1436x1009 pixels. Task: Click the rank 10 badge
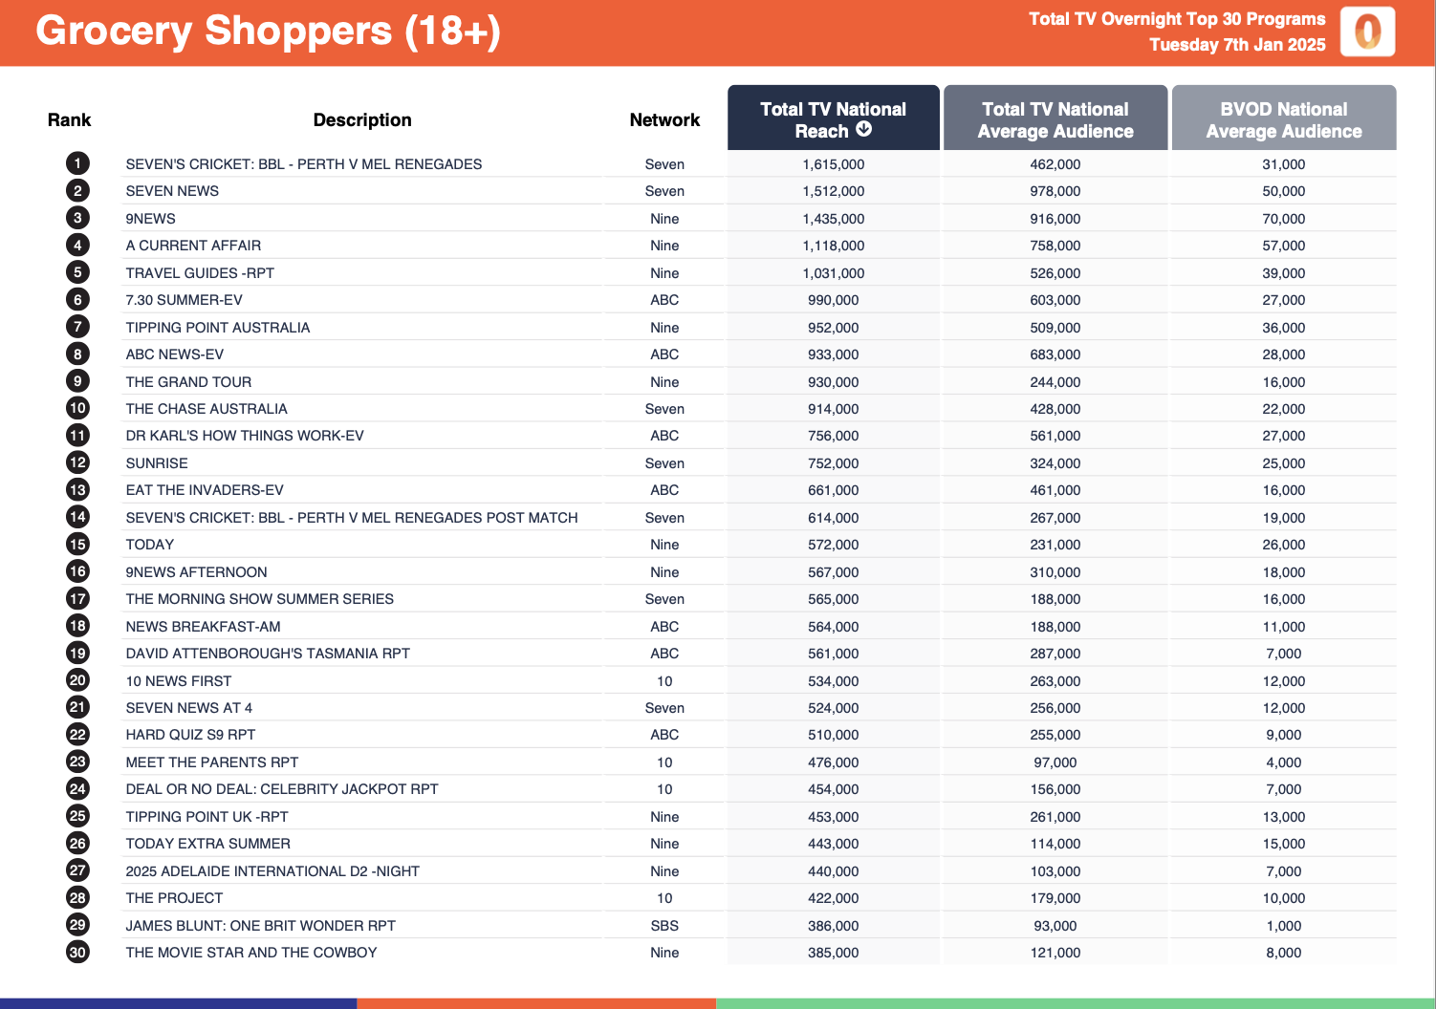click(x=77, y=408)
